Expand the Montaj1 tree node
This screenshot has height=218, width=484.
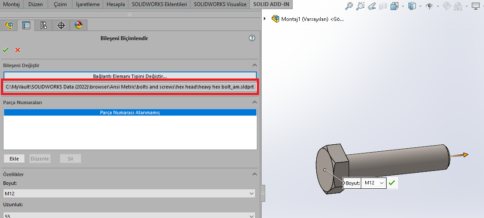tap(265, 19)
